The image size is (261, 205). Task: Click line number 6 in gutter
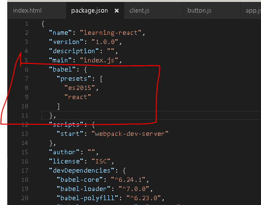point(27,69)
